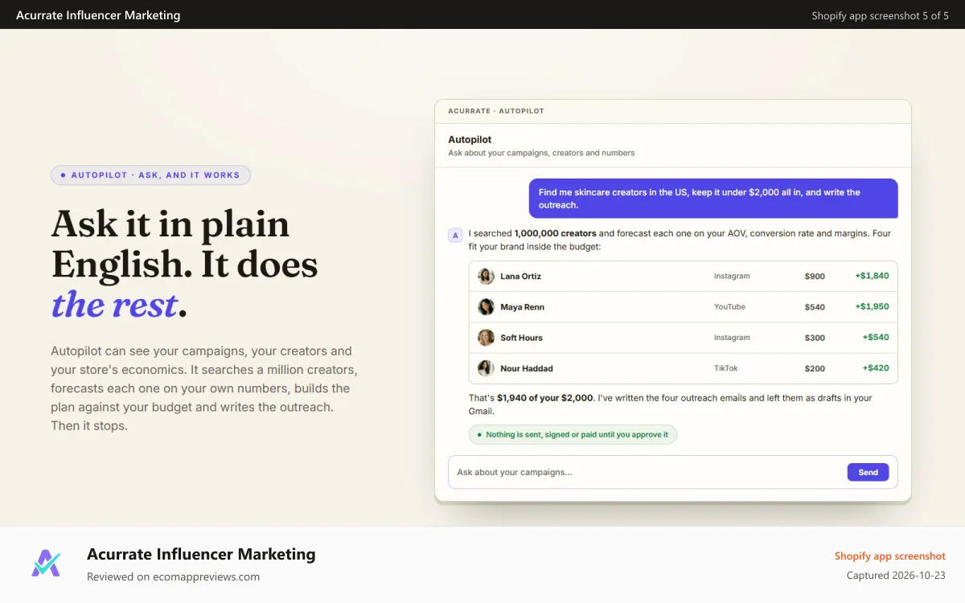965x603 pixels.
Task: Click the '1,000,000 creators' bold text
Action: (x=555, y=234)
